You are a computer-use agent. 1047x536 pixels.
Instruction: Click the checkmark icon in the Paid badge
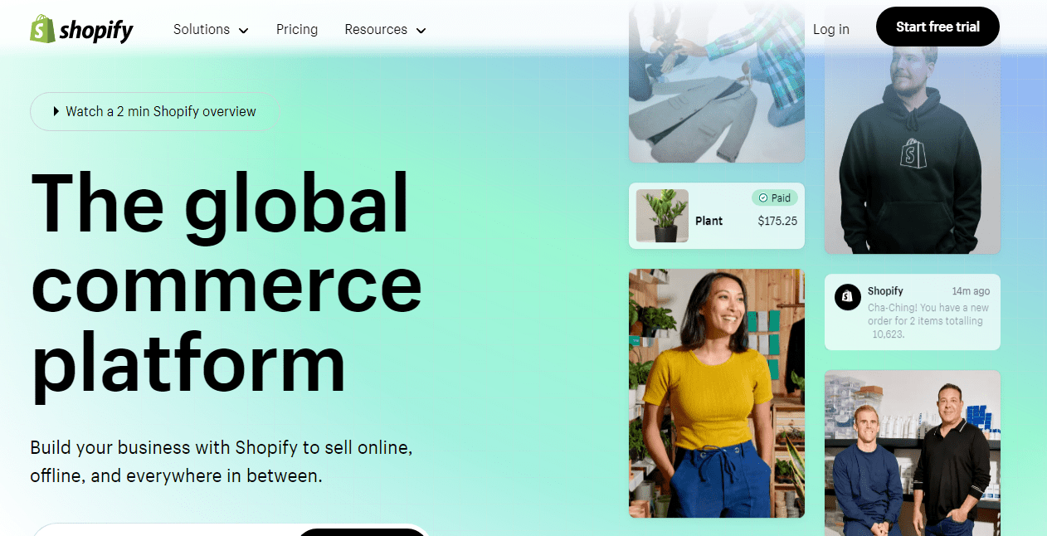(762, 198)
